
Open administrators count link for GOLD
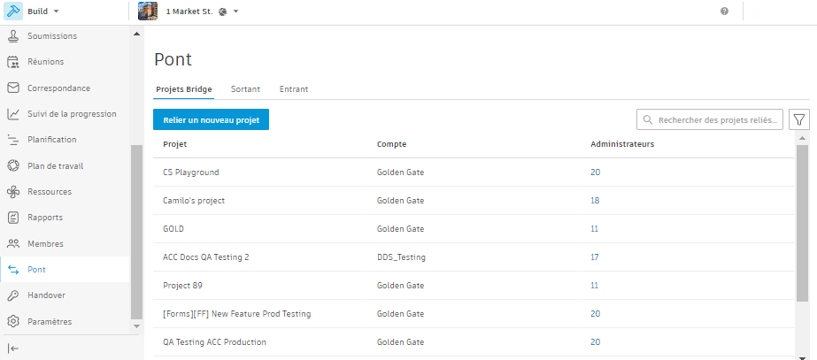595,229
